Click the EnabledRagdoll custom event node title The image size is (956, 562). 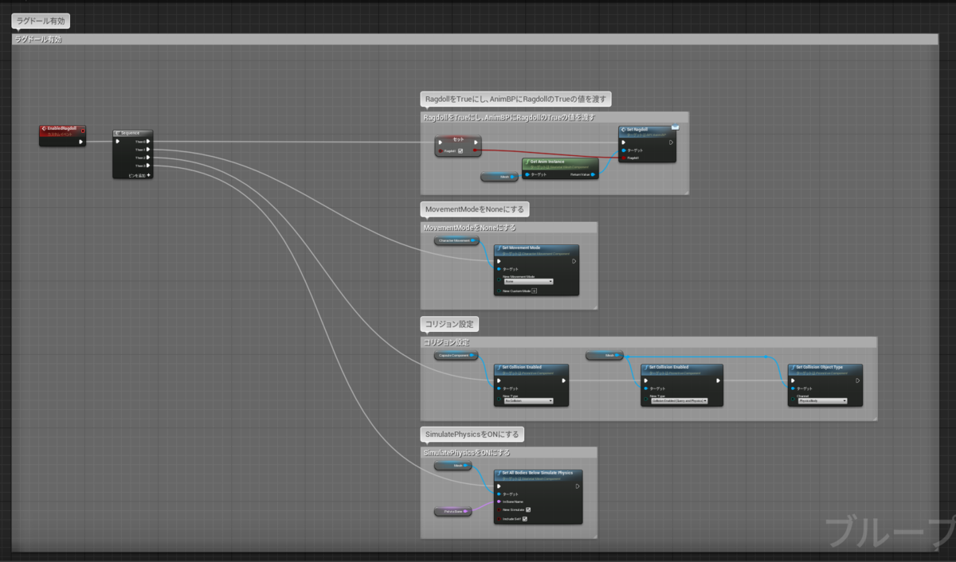[62, 127]
